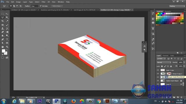Choose Subtract from selection mode button

17,6
